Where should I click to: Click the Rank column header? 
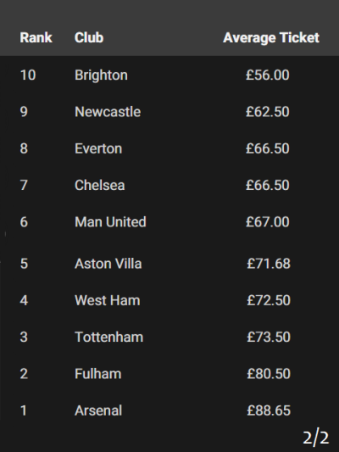pos(36,38)
